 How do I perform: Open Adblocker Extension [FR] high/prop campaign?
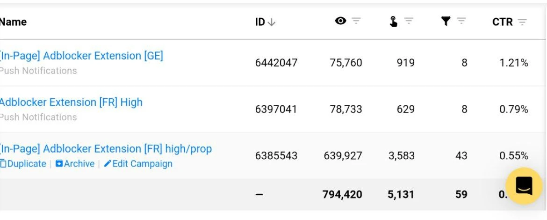tap(106, 149)
